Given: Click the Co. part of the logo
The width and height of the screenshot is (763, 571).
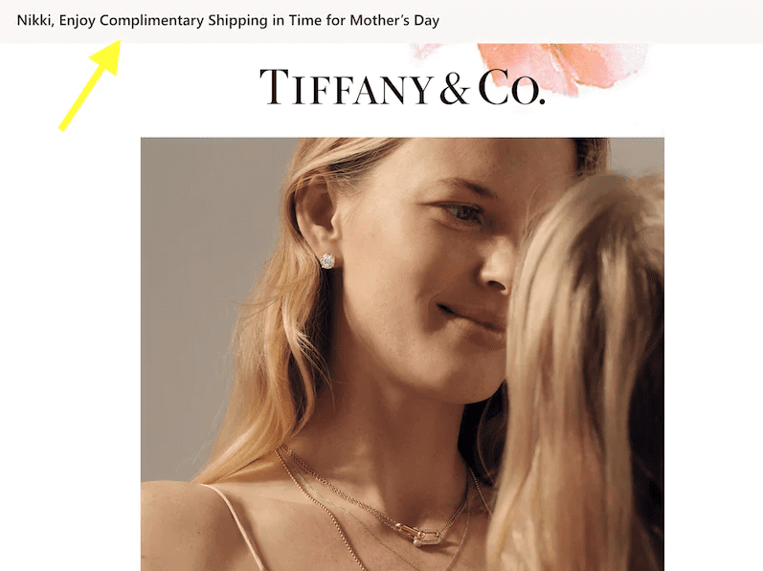Looking at the screenshot, I should pos(511,88).
